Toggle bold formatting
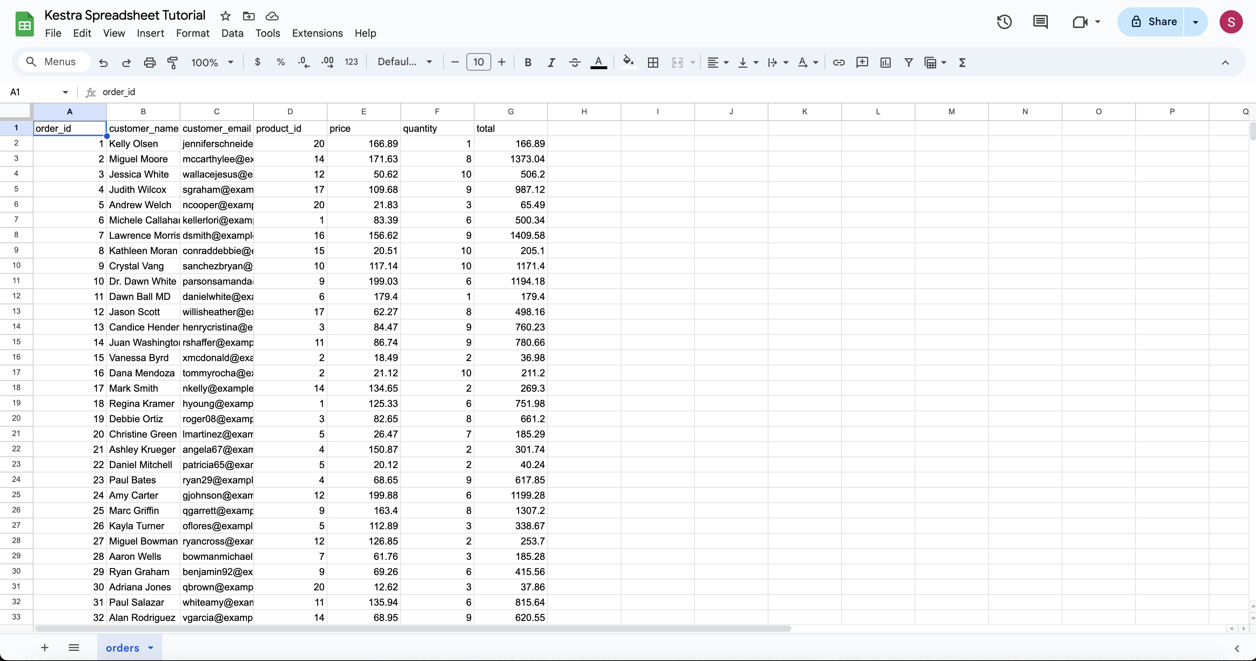 (528, 62)
